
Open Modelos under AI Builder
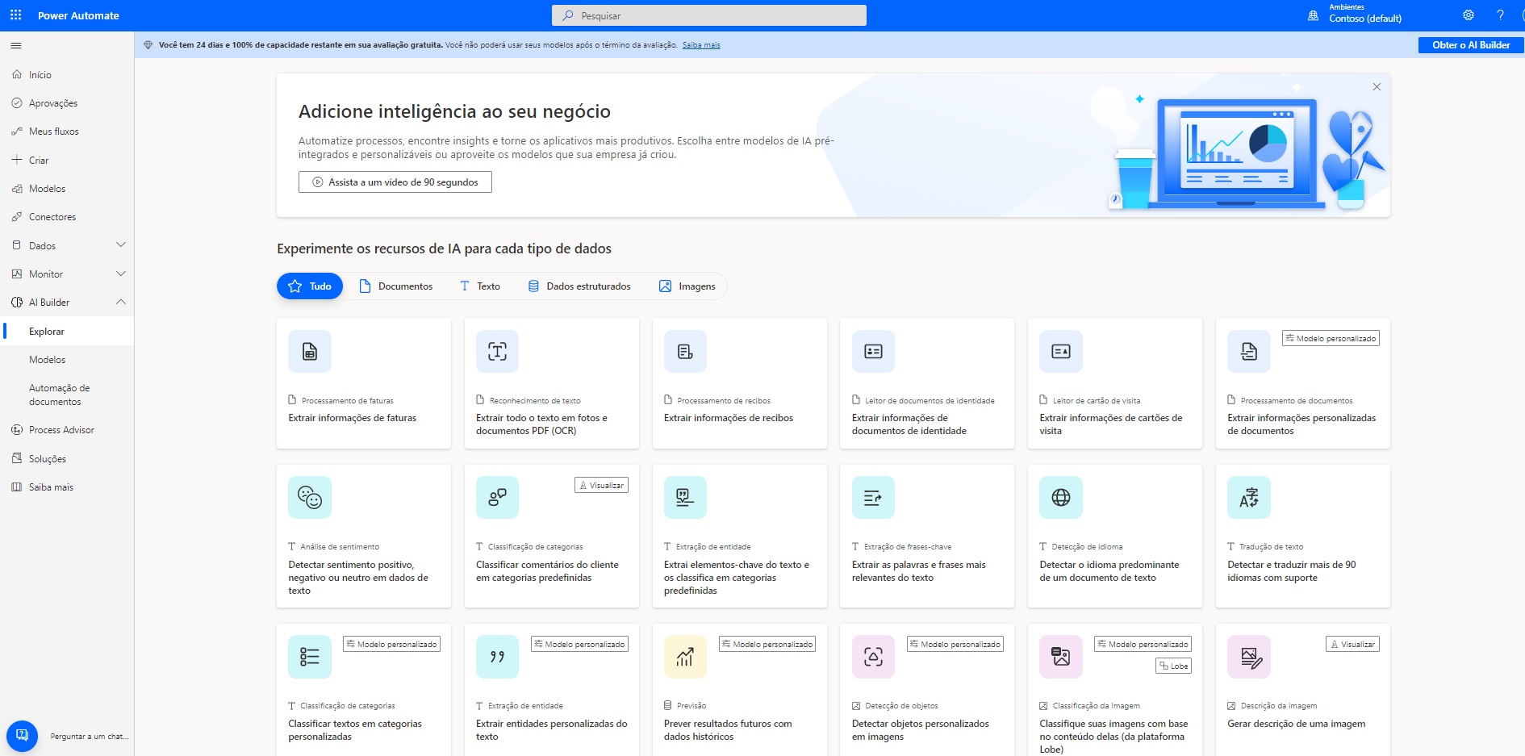(x=67, y=360)
